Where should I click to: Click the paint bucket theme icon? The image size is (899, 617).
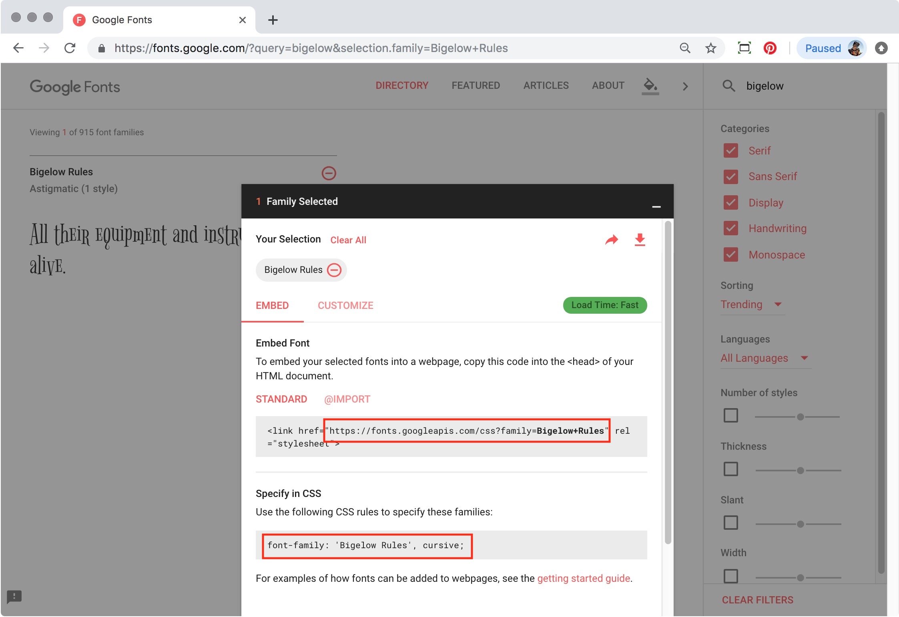[650, 86]
